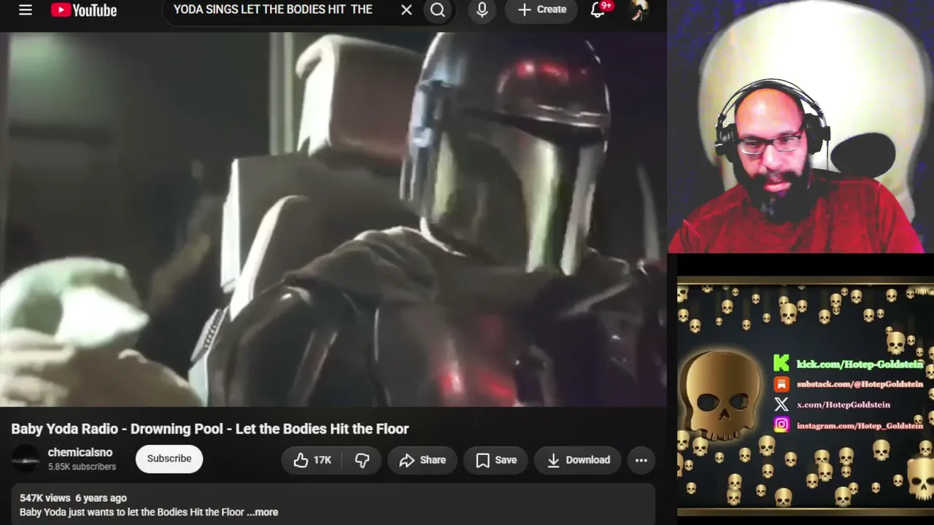Click the magnifier search button
Screen dimensions: 934x525
coord(438,10)
